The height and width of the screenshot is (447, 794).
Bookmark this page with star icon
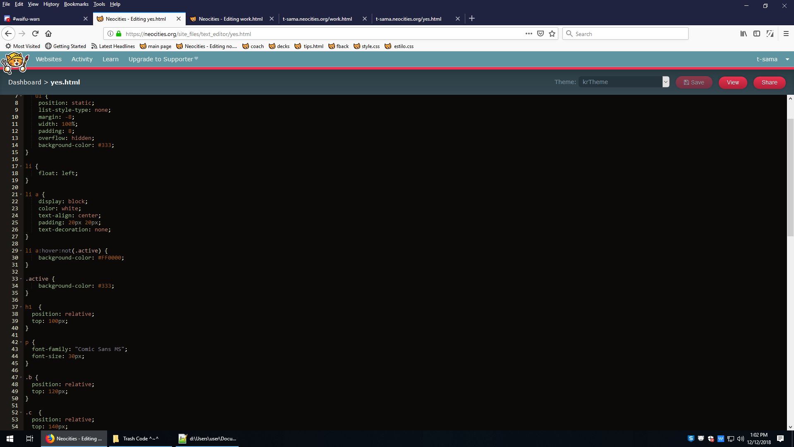552,34
